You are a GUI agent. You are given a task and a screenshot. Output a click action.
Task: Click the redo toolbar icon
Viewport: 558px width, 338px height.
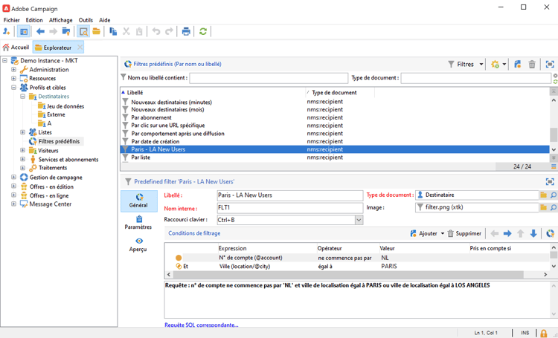click(169, 32)
